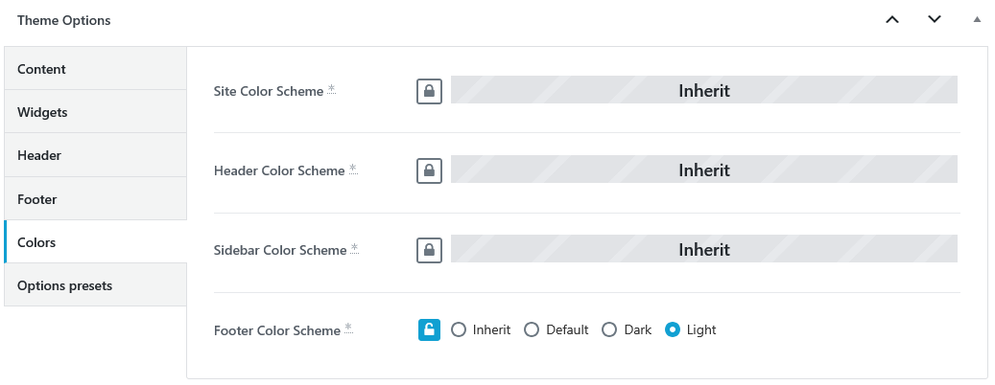The image size is (995, 385).
Task: Click asterisk hint next to Header Color Scheme
Action: tap(353, 170)
